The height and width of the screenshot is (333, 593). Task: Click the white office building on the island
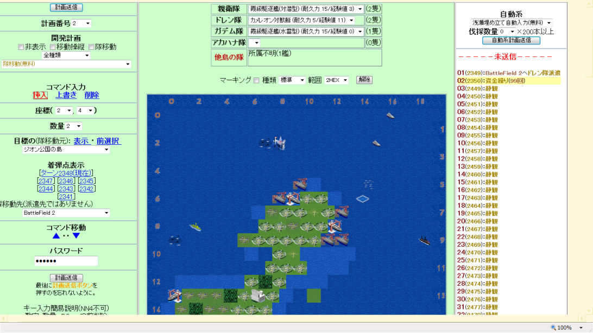coord(258,296)
